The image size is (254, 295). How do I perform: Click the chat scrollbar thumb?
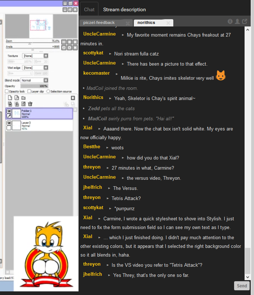coord(247,261)
